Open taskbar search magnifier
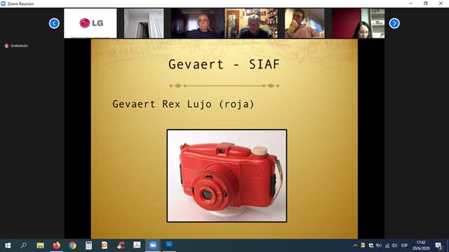Screen dimensions: 449x252 pos(24,246)
